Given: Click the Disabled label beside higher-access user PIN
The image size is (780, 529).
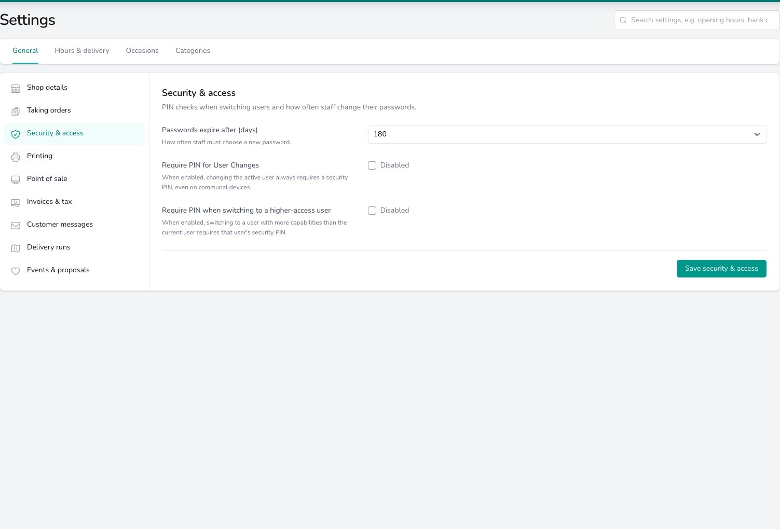Looking at the screenshot, I should click(x=394, y=210).
